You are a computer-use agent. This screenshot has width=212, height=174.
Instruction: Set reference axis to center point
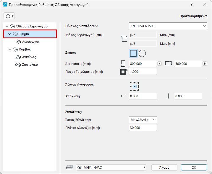click(135, 86)
